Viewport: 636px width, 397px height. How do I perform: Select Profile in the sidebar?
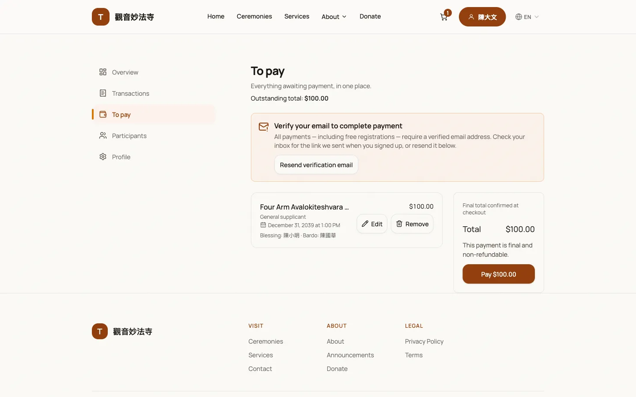[x=154, y=157]
